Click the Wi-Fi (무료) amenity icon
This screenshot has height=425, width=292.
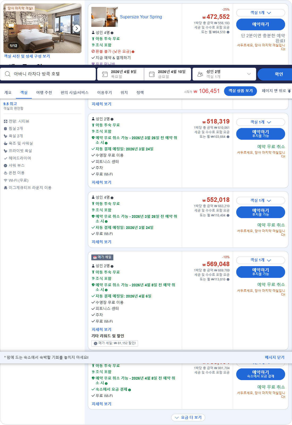tap(6, 180)
